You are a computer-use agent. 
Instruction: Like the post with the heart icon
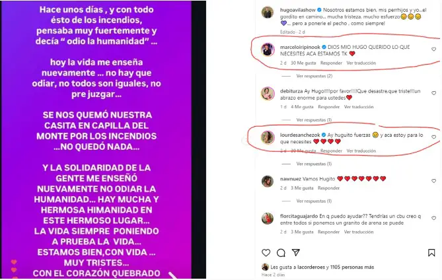tap(266, 253)
